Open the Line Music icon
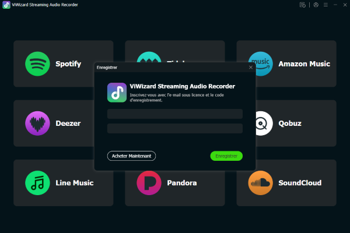The height and width of the screenshot is (233, 350). click(37, 183)
